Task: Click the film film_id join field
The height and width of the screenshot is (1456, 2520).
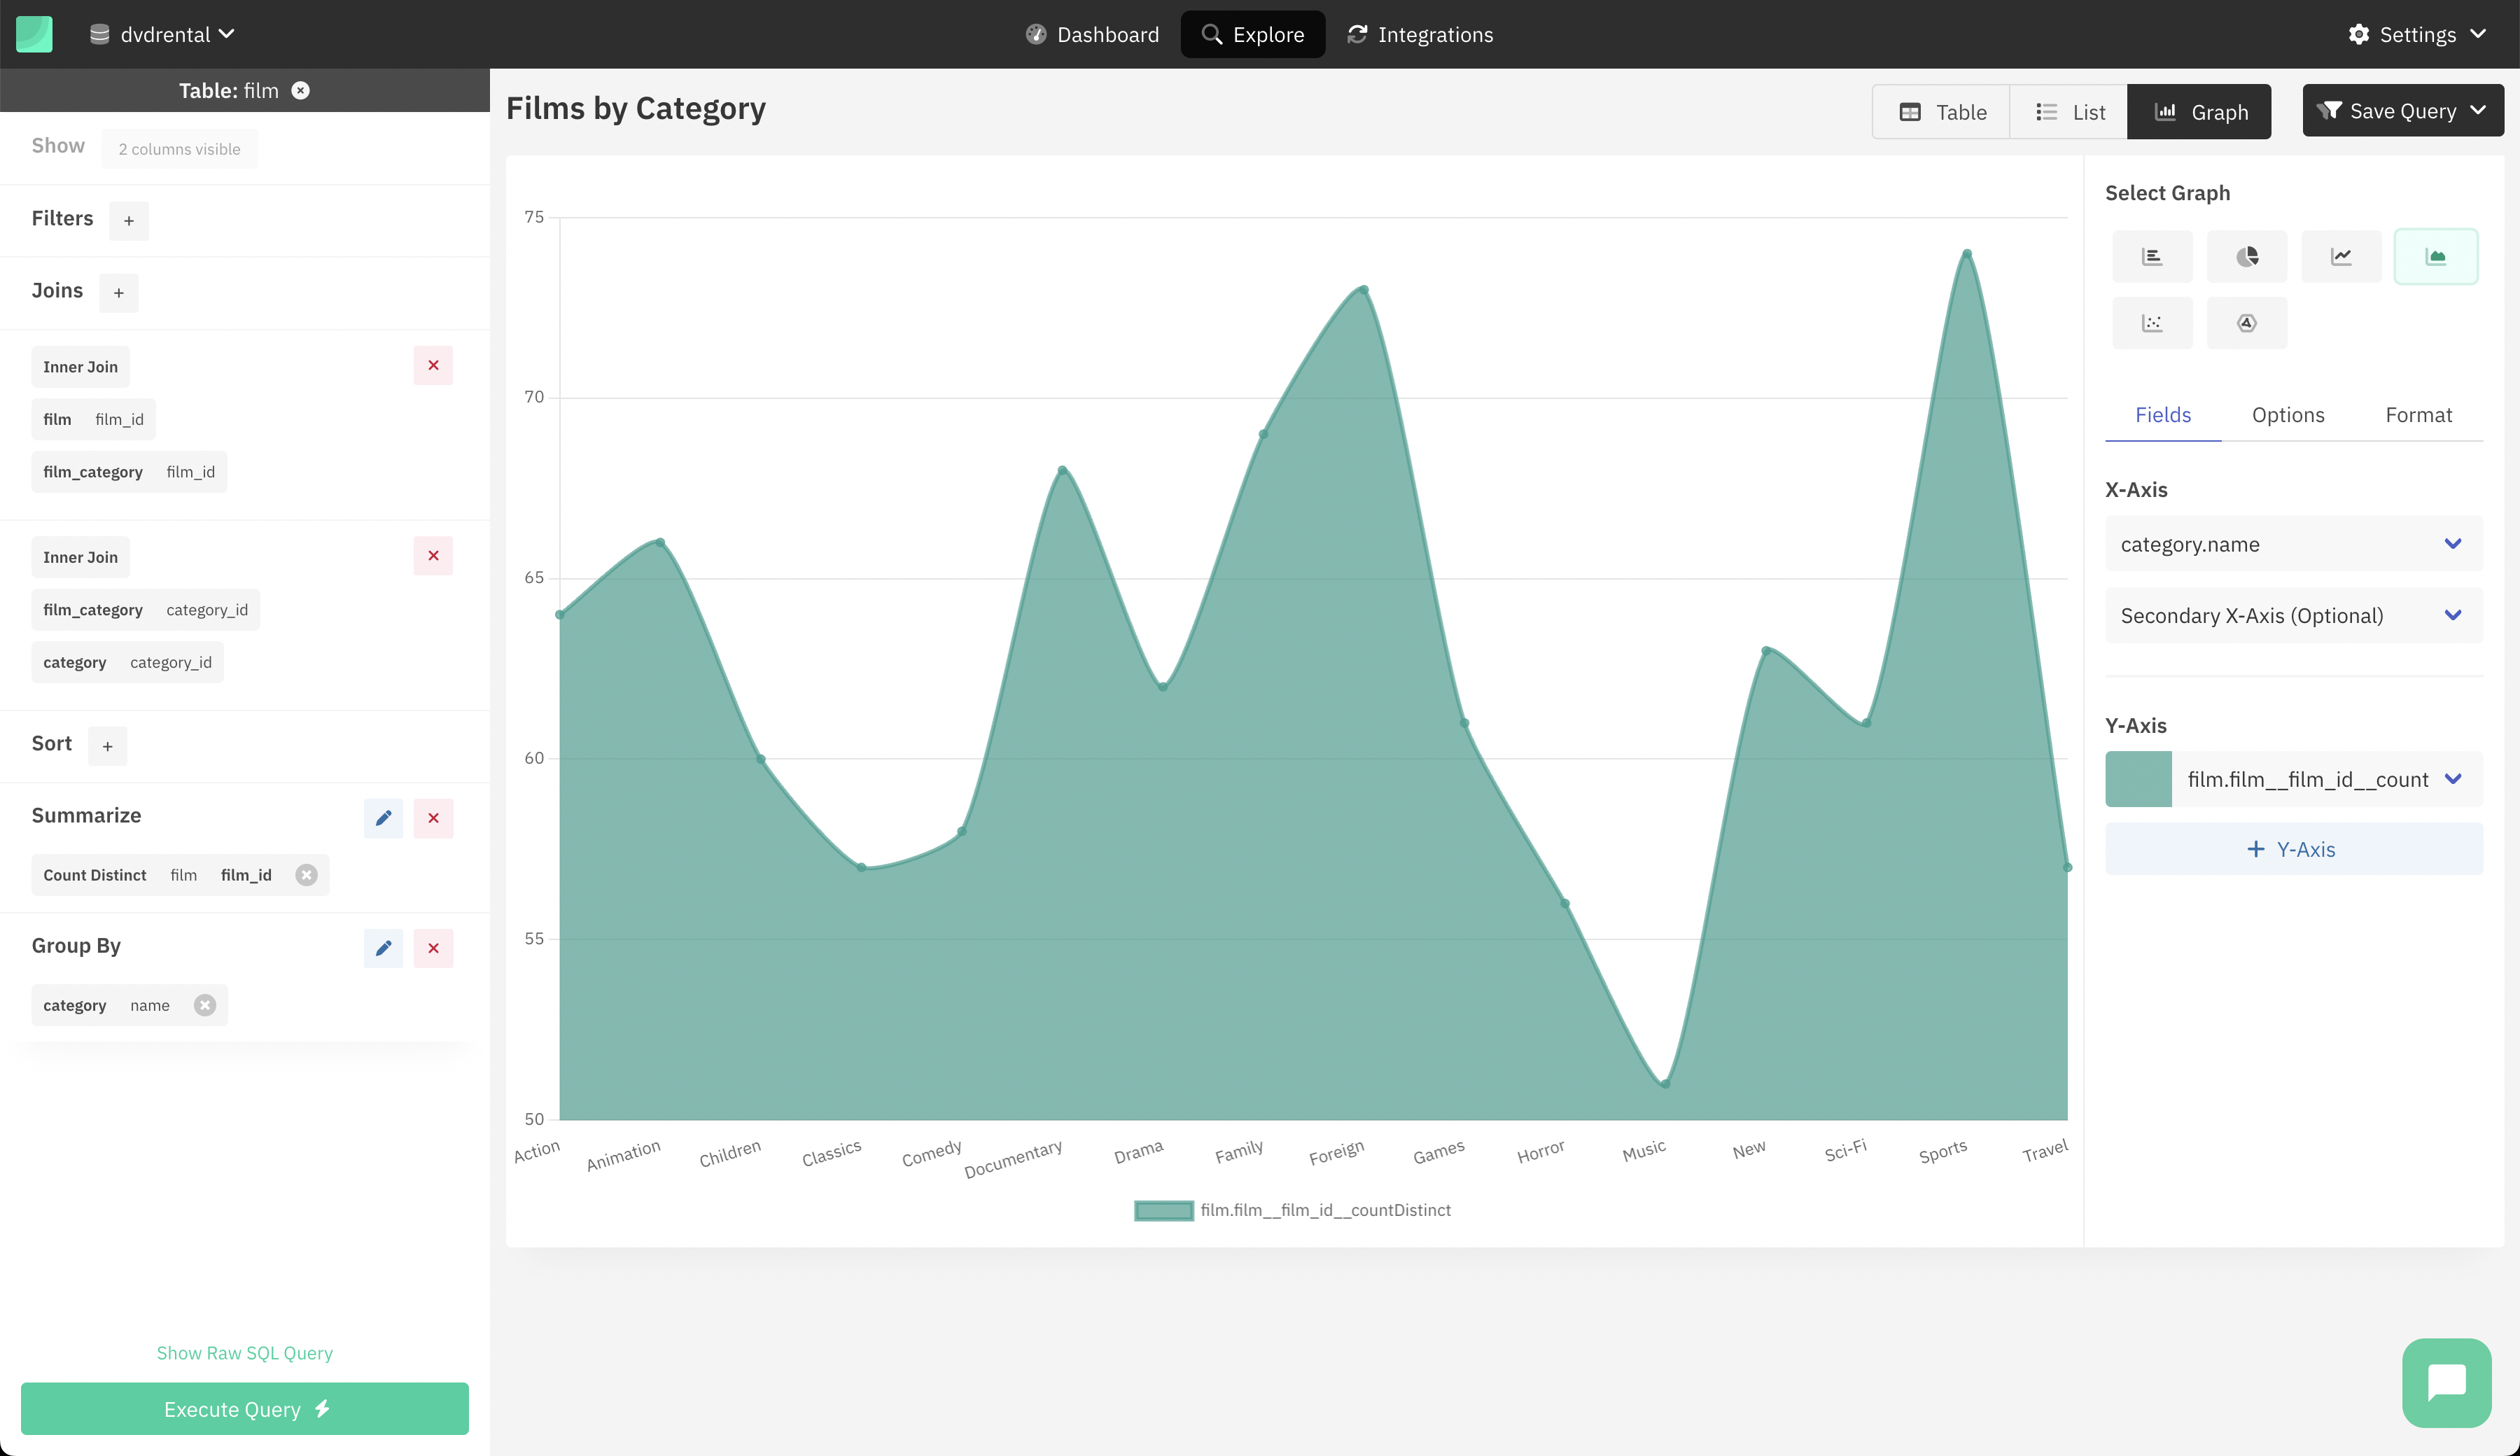Action: [93, 419]
